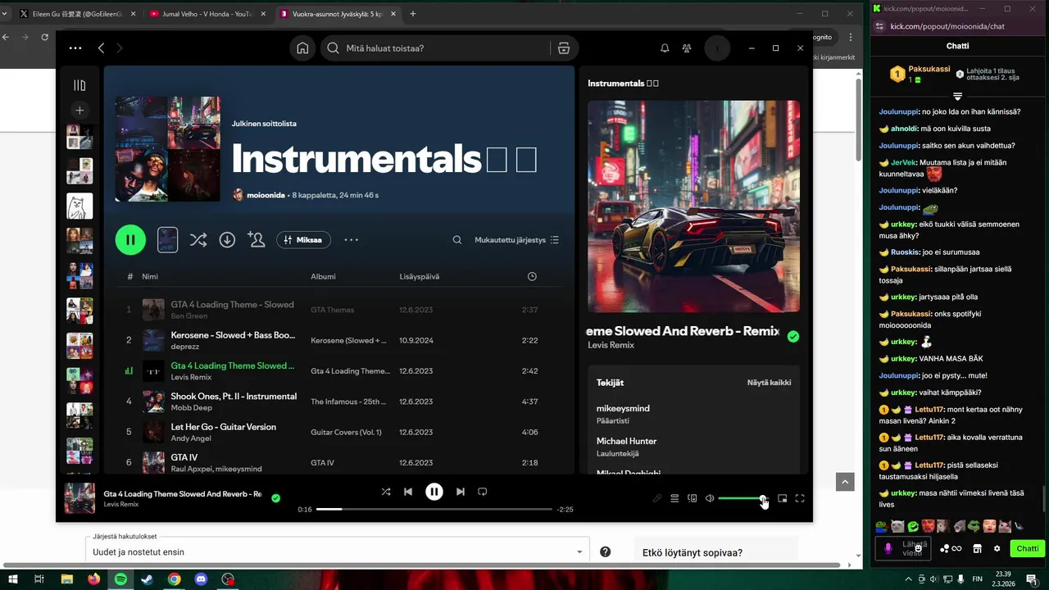Viewport: 1049px width, 590px height.
Task: Open Spotify notifications bell
Action: [x=665, y=48]
